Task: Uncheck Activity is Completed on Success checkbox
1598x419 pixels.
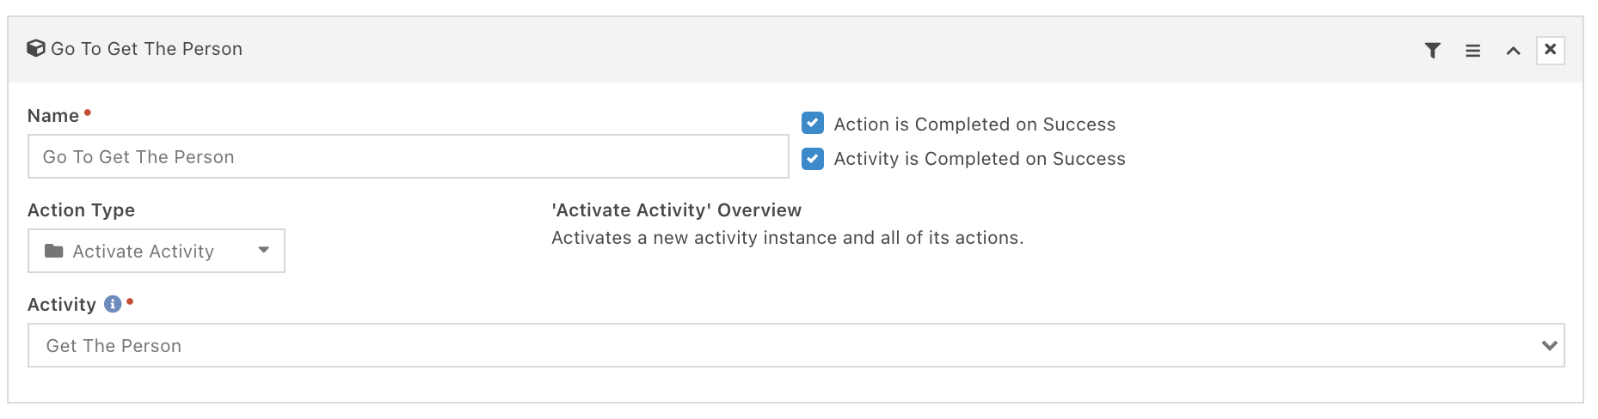Action: [813, 159]
